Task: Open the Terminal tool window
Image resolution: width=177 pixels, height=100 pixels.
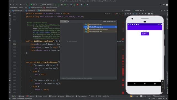Action: [x=53, y=96]
